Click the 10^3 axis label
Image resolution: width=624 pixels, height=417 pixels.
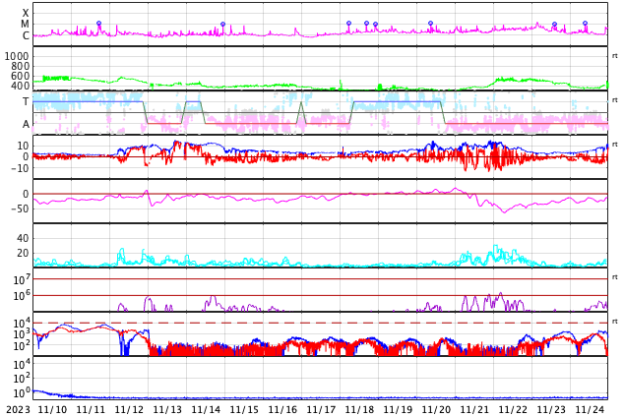(x=22, y=334)
